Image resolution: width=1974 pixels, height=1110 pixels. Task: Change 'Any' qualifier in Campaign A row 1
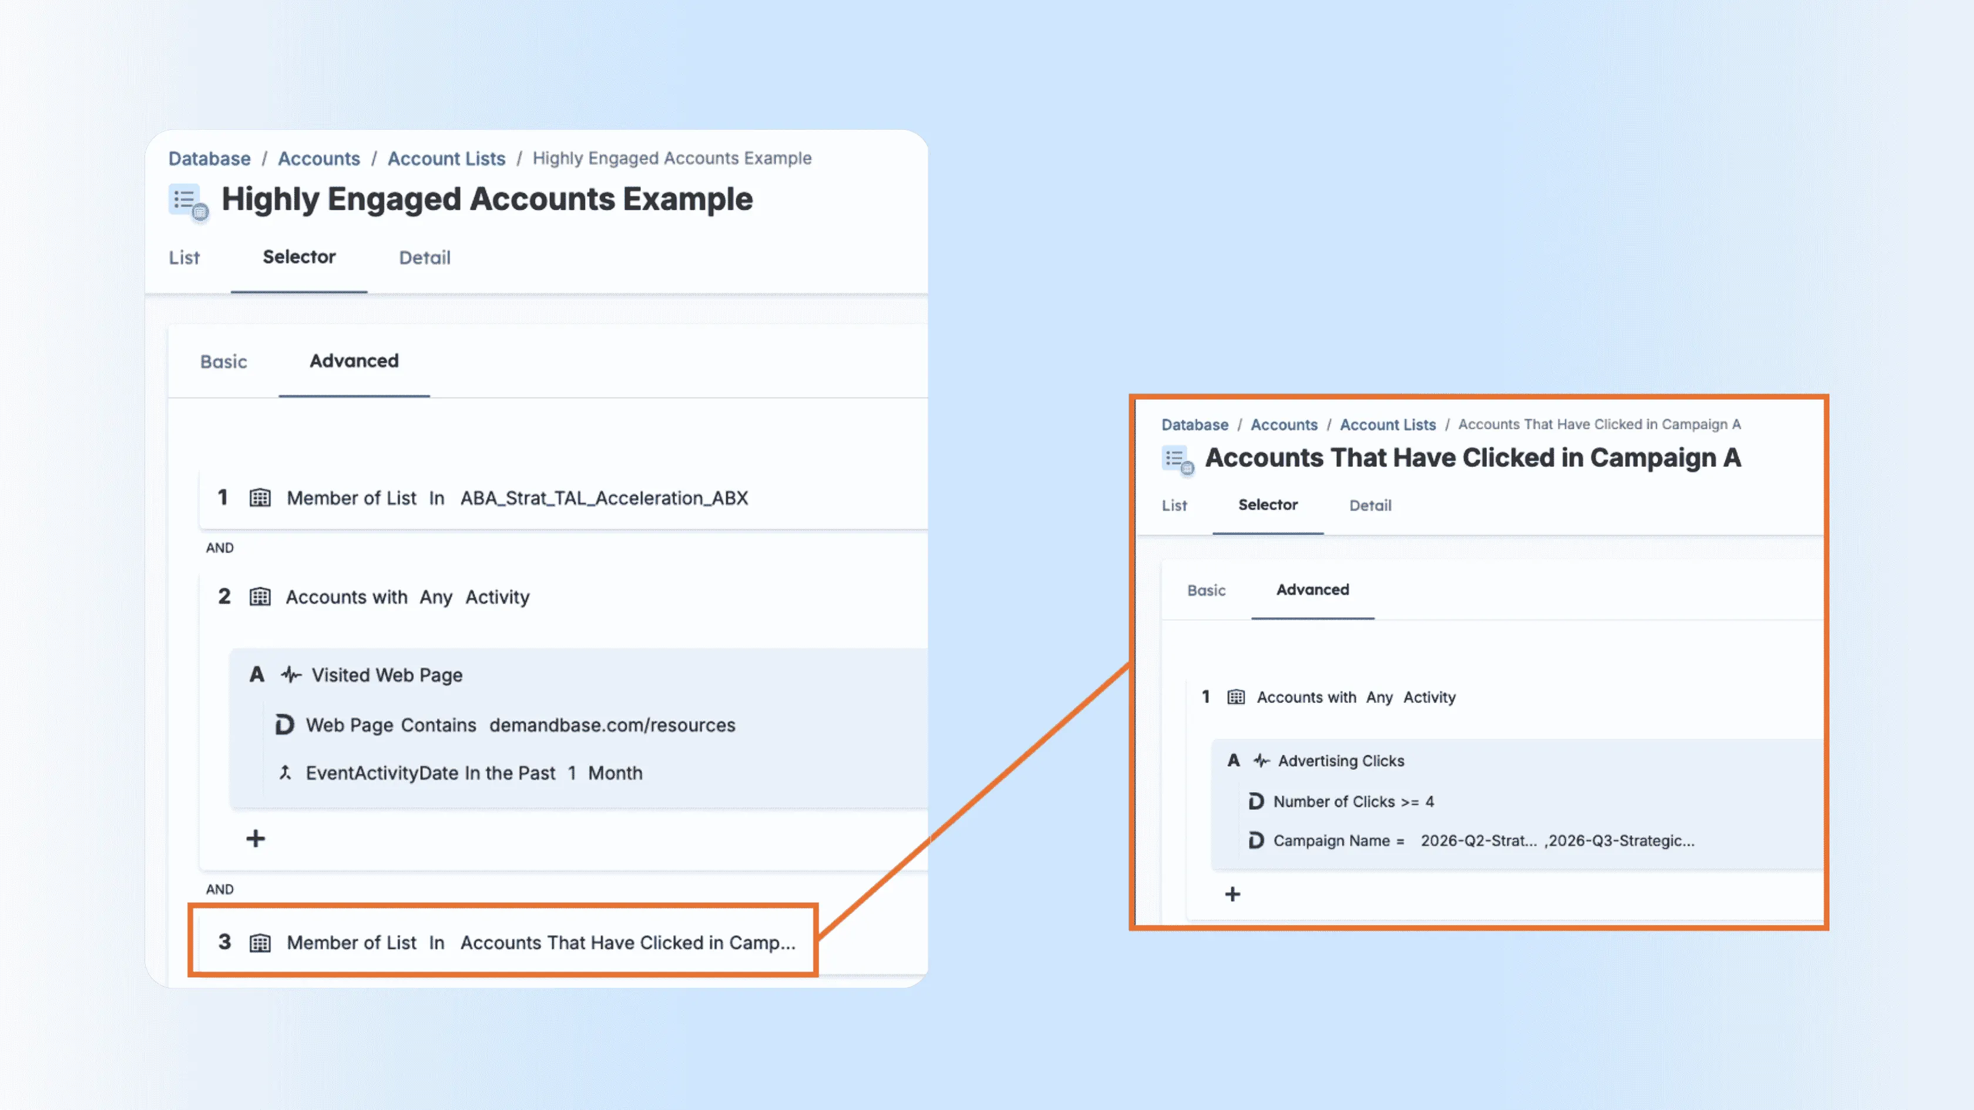coord(1379,698)
